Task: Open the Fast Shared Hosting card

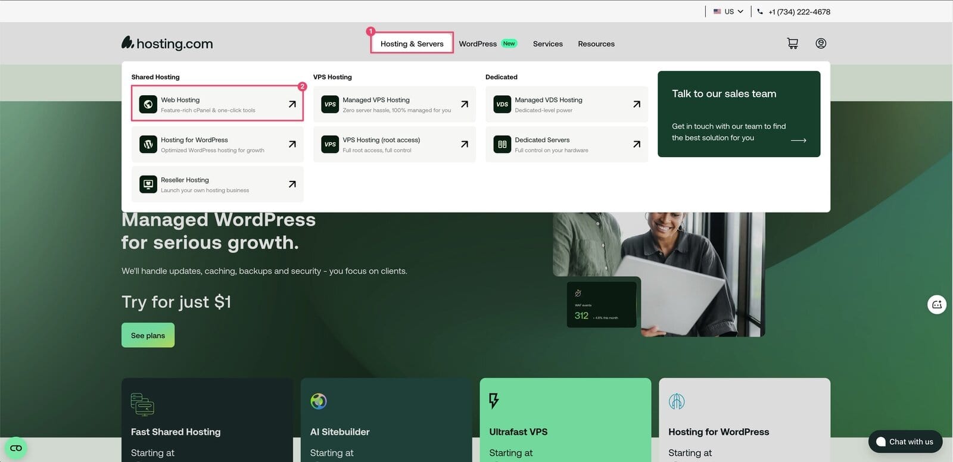Action: click(x=207, y=420)
